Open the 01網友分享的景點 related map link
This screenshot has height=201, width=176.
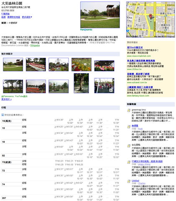coord(147,161)
